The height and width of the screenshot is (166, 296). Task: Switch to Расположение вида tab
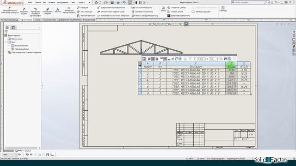tap(10, 20)
